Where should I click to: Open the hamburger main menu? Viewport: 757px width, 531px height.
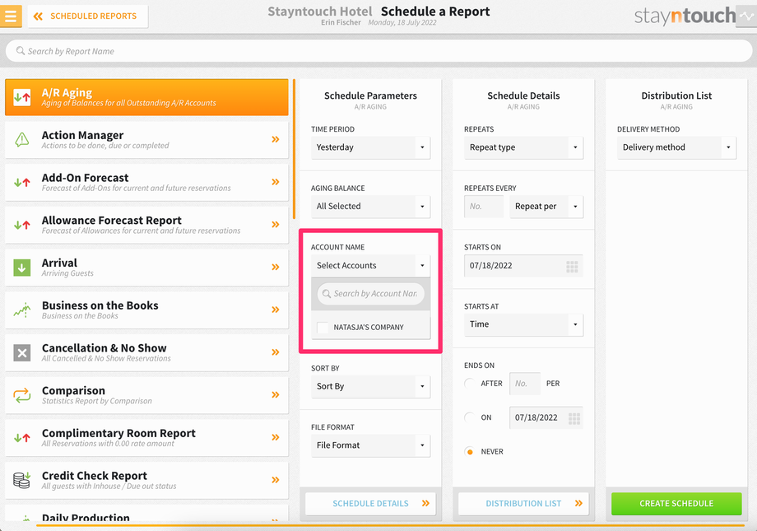click(x=11, y=16)
